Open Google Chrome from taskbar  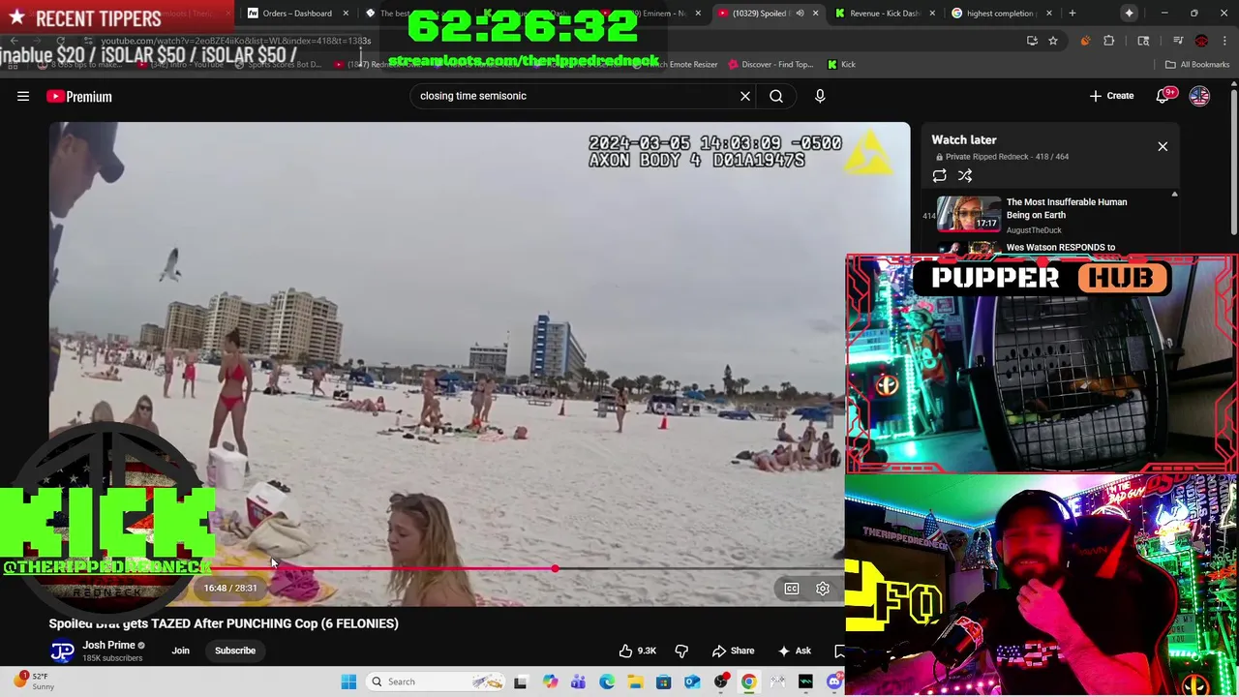pyautogui.click(x=748, y=682)
